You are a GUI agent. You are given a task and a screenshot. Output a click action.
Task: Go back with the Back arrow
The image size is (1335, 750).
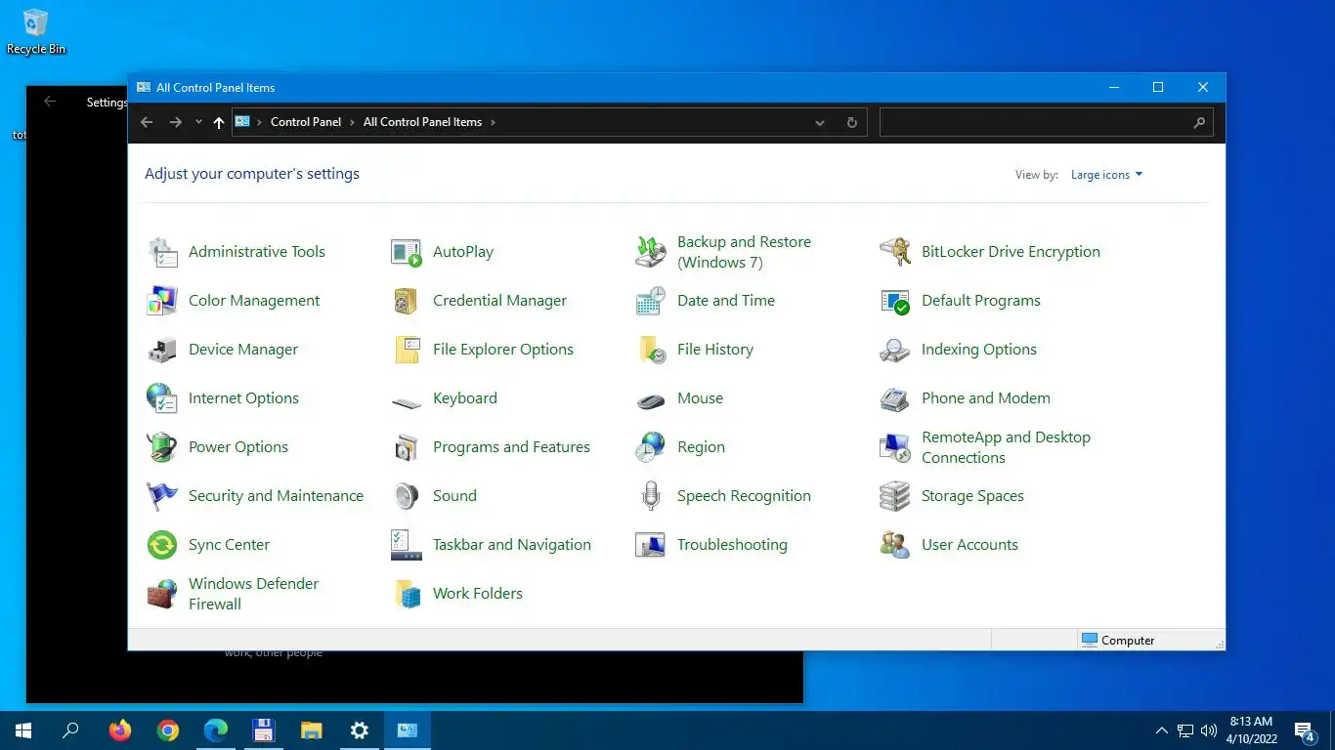click(147, 122)
